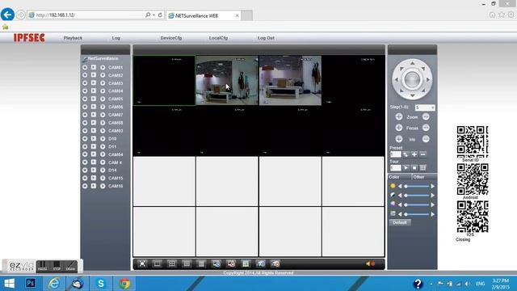
Task: Go back with browser back button
Action: pos(7,15)
